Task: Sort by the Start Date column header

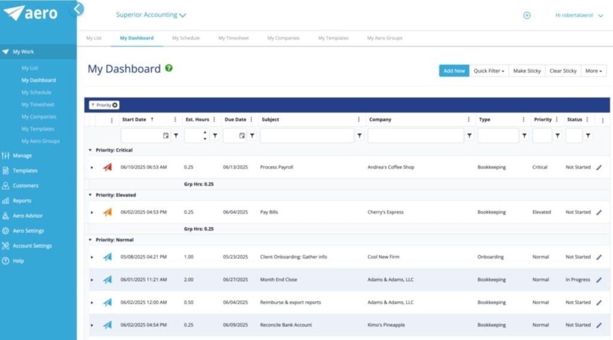Action: [x=134, y=120]
